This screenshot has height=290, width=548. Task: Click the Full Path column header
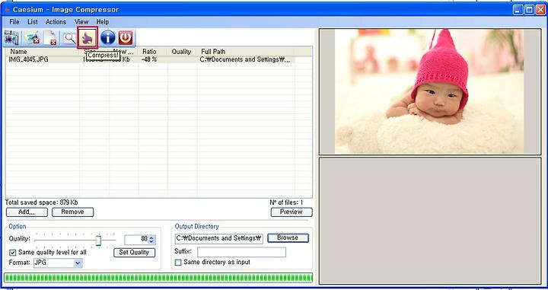[246, 51]
